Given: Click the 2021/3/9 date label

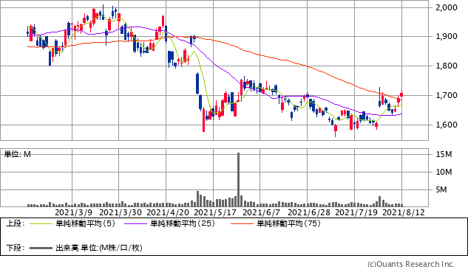Looking at the screenshot, I should [x=73, y=212].
